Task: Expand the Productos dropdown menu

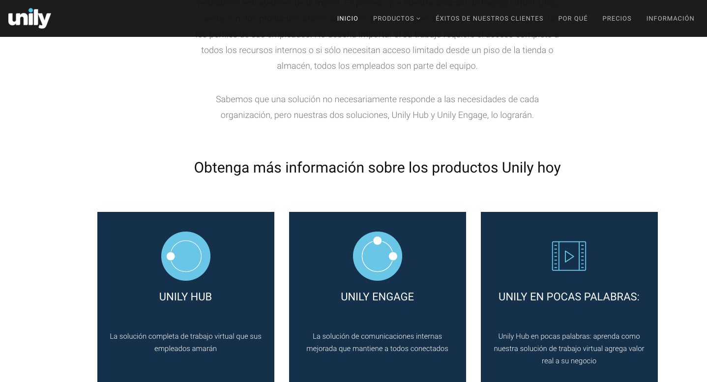Action: tap(397, 19)
